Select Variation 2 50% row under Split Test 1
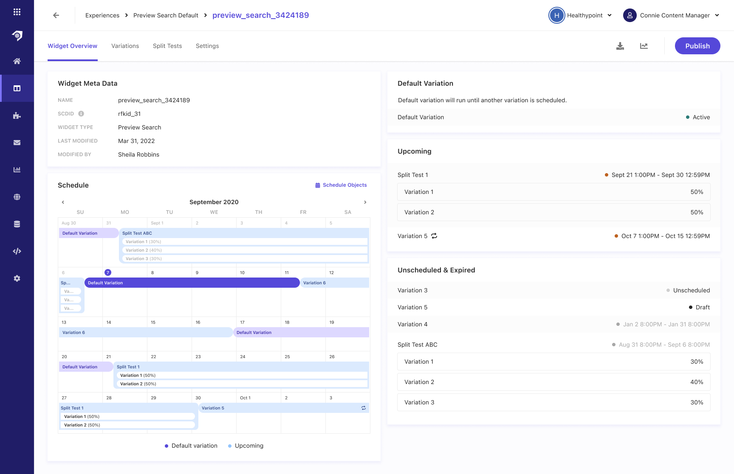734x474 pixels. 554,212
